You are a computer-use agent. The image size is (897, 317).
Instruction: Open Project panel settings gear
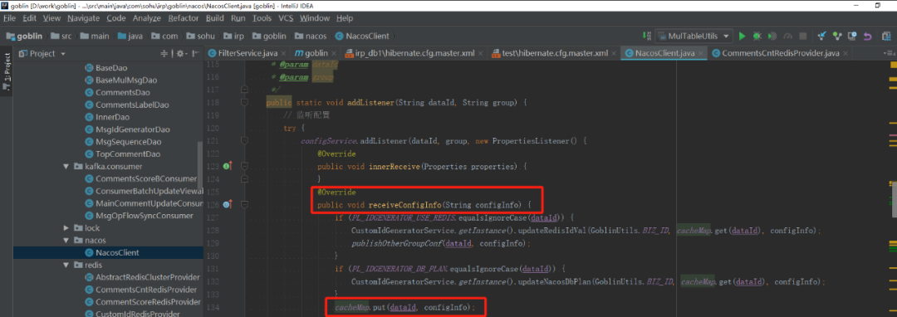tap(181, 54)
